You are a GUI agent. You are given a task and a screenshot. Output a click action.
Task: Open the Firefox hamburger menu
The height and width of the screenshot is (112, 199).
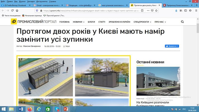tap(196, 10)
